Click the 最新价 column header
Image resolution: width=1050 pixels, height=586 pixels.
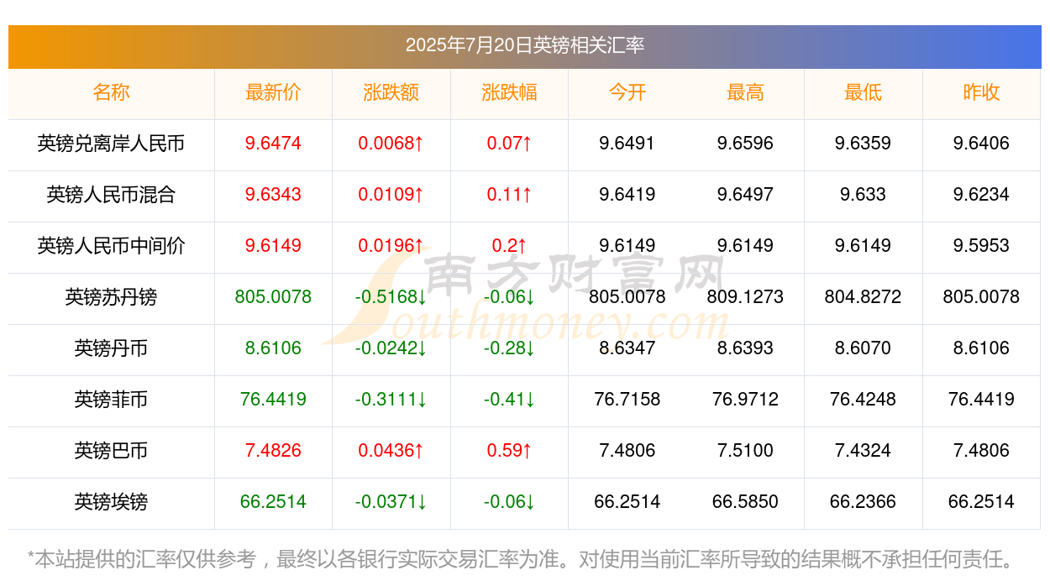click(273, 92)
